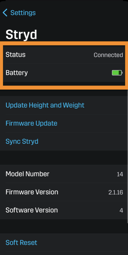The width and height of the screenshot is (128, 255).
Task: Go back via the Settings label
Action: tap(23, 13)
